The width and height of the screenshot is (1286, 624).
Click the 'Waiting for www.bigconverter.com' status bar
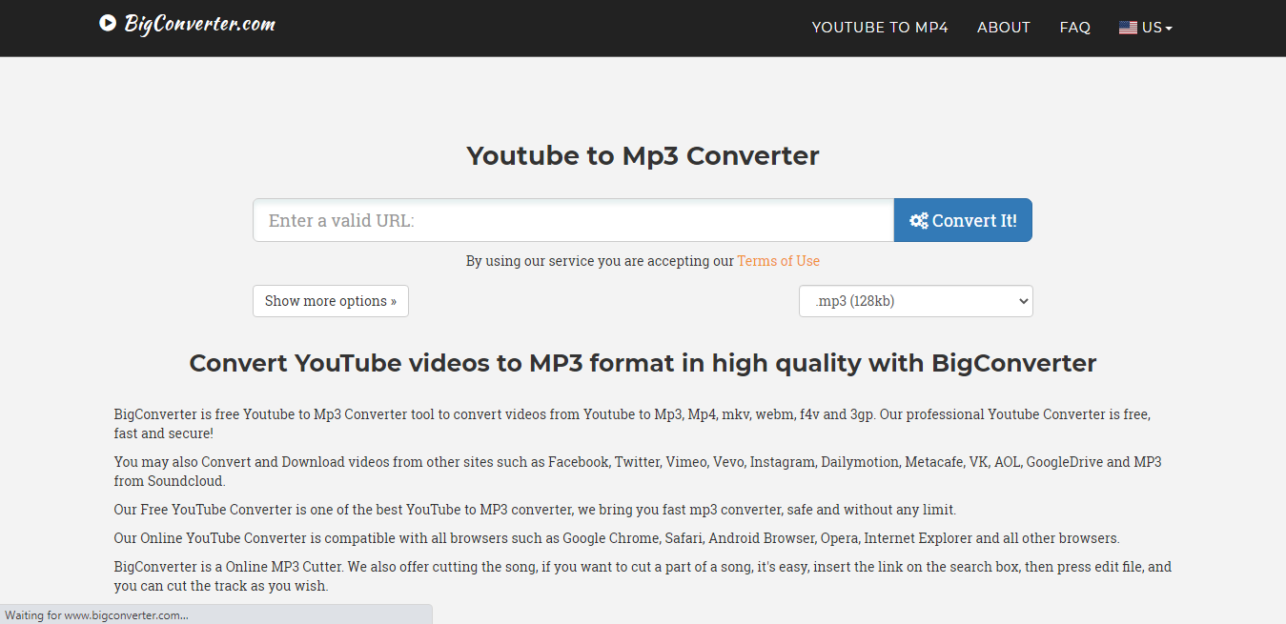pos(215,614)
